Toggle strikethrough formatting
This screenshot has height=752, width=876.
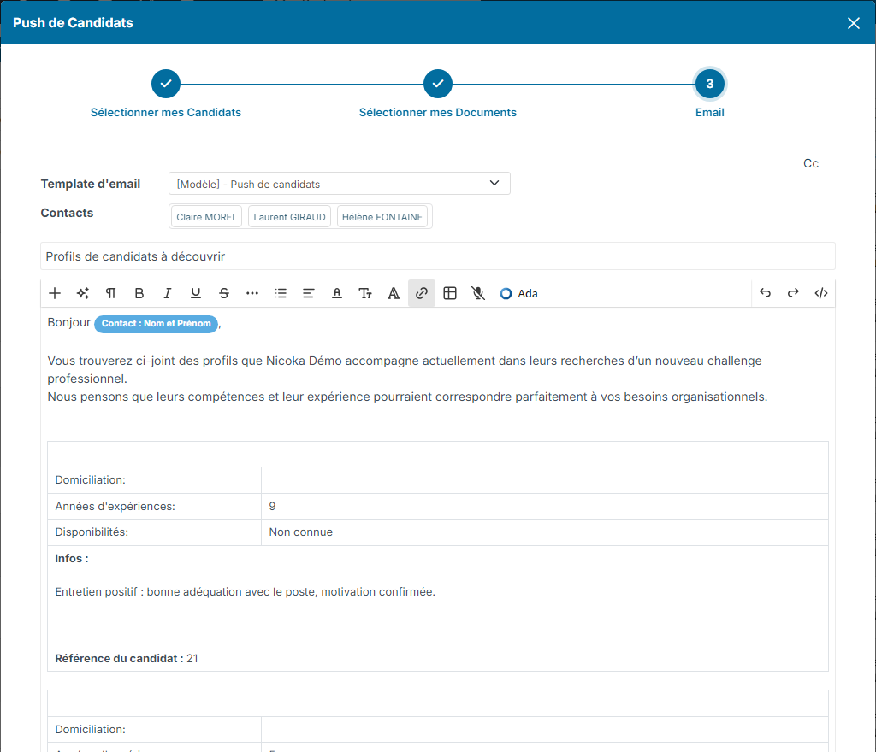(x=224, y=293)
